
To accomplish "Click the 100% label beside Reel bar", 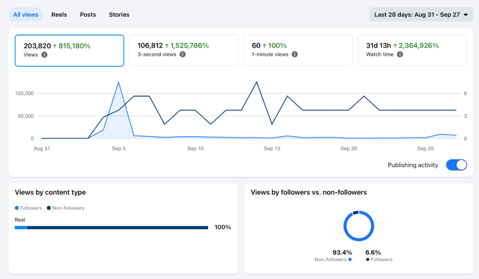I will [223, 227].
